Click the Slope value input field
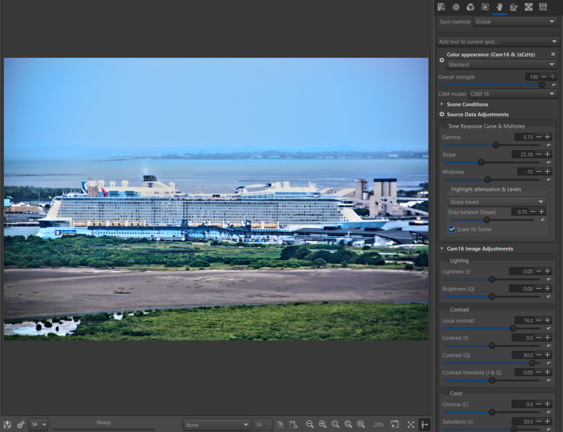Image resolution: width=563 pixels, height=432 pixels. tap(523, 154)
